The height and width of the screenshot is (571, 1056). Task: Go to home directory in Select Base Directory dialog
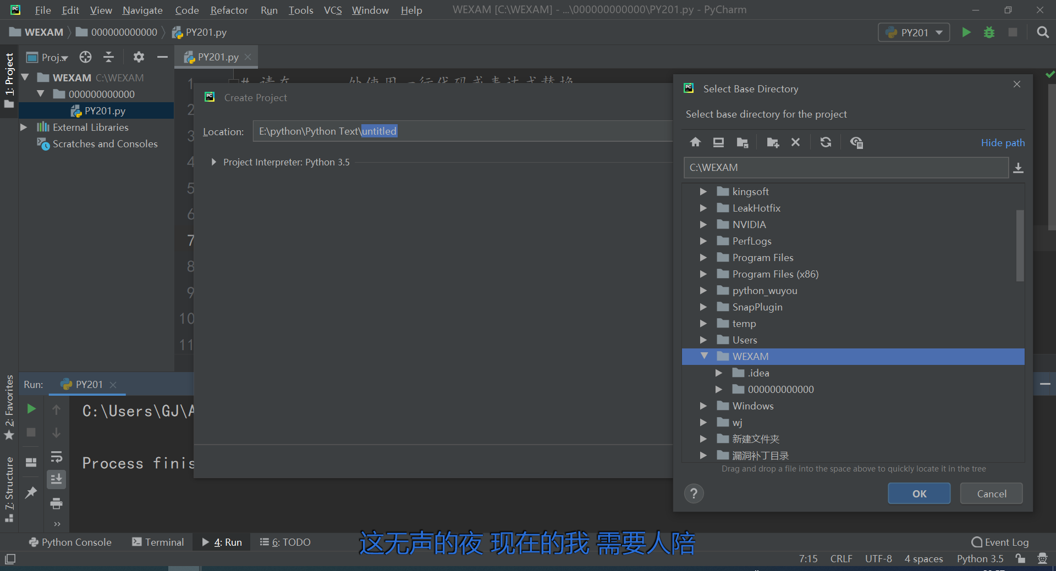[x=695, y=142]
